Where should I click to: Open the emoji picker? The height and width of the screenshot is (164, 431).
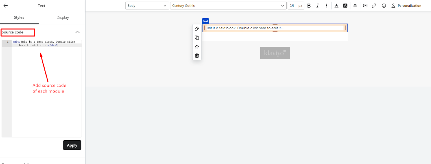384,6
